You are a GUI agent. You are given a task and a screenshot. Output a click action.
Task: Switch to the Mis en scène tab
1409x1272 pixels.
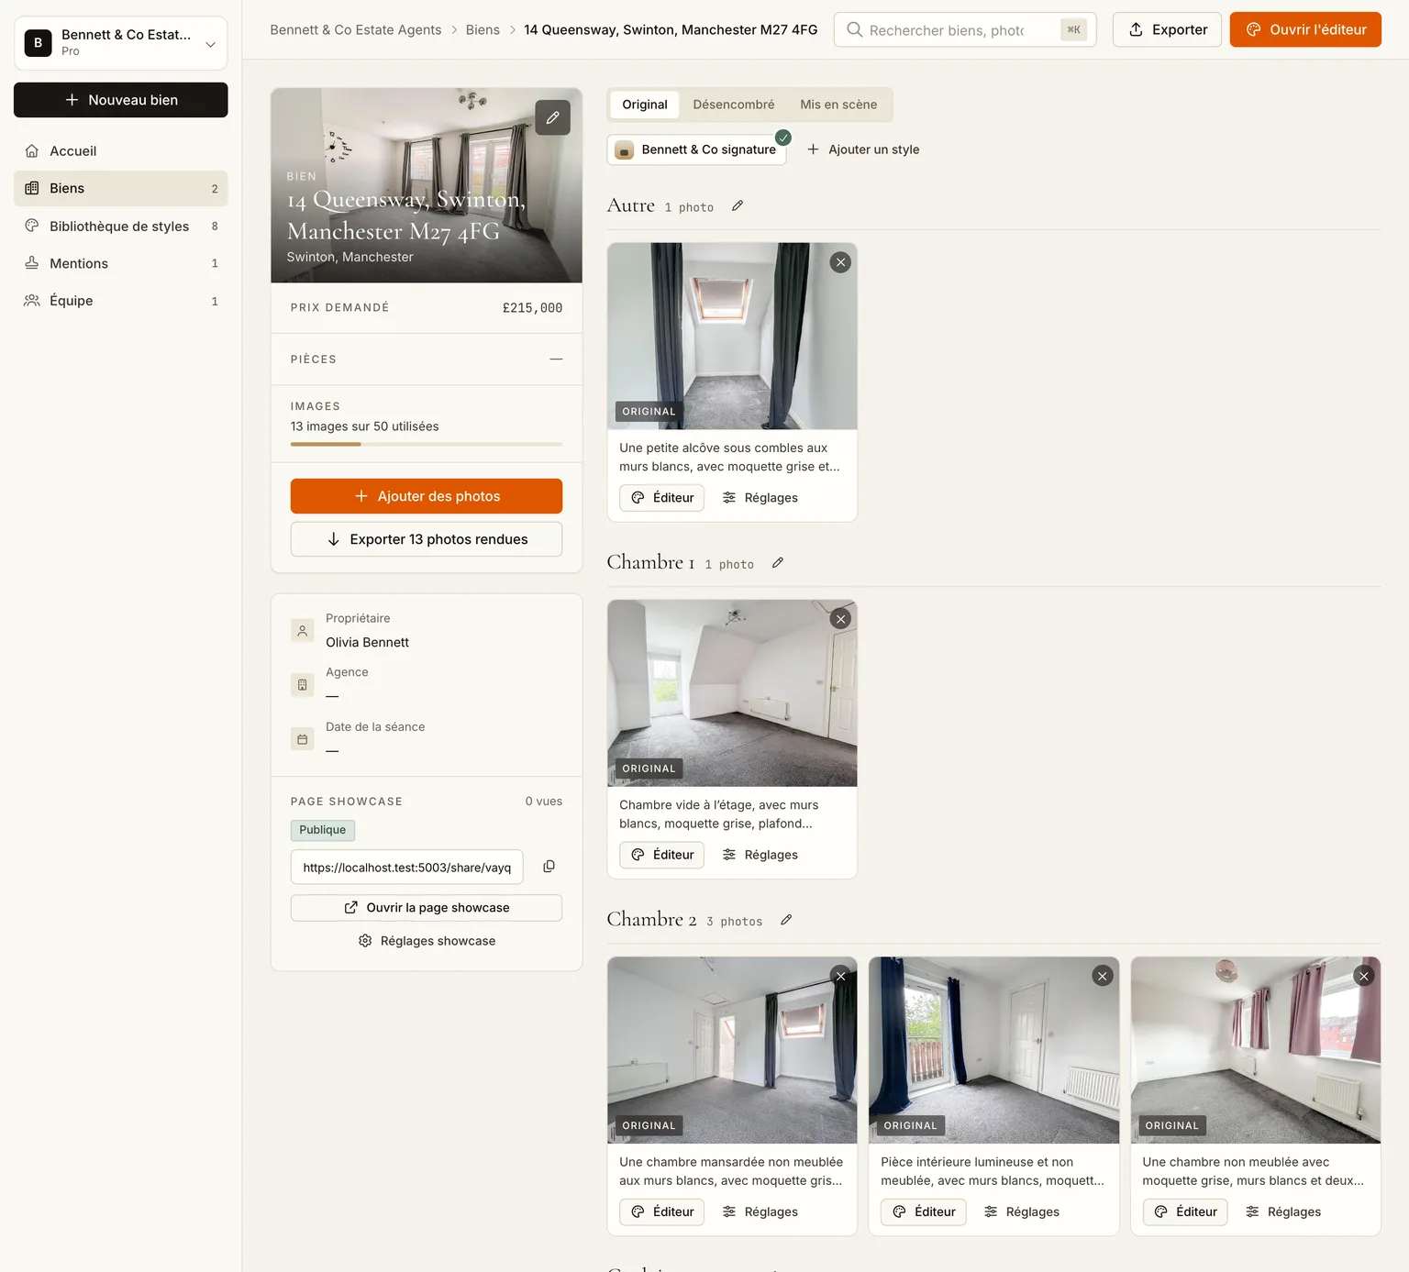point(838,105)
